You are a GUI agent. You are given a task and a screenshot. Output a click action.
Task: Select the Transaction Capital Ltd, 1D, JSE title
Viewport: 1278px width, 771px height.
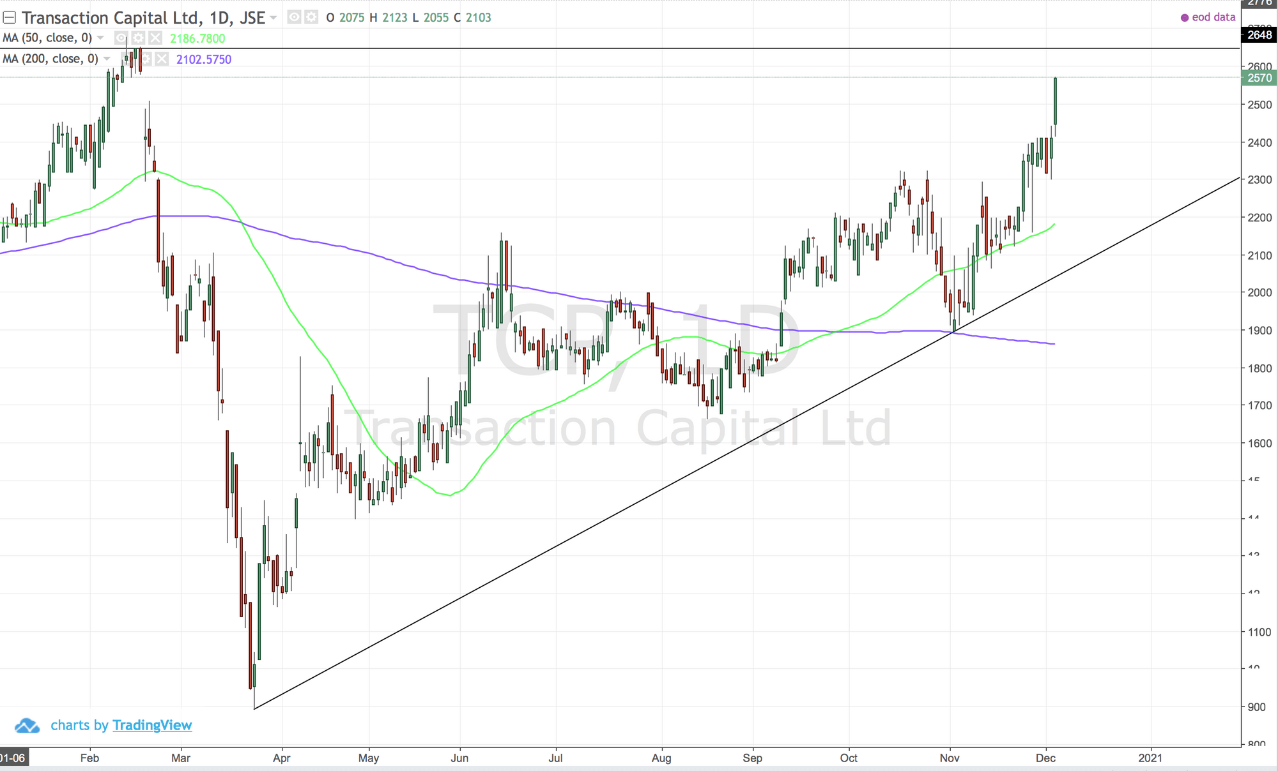[144, 17]
